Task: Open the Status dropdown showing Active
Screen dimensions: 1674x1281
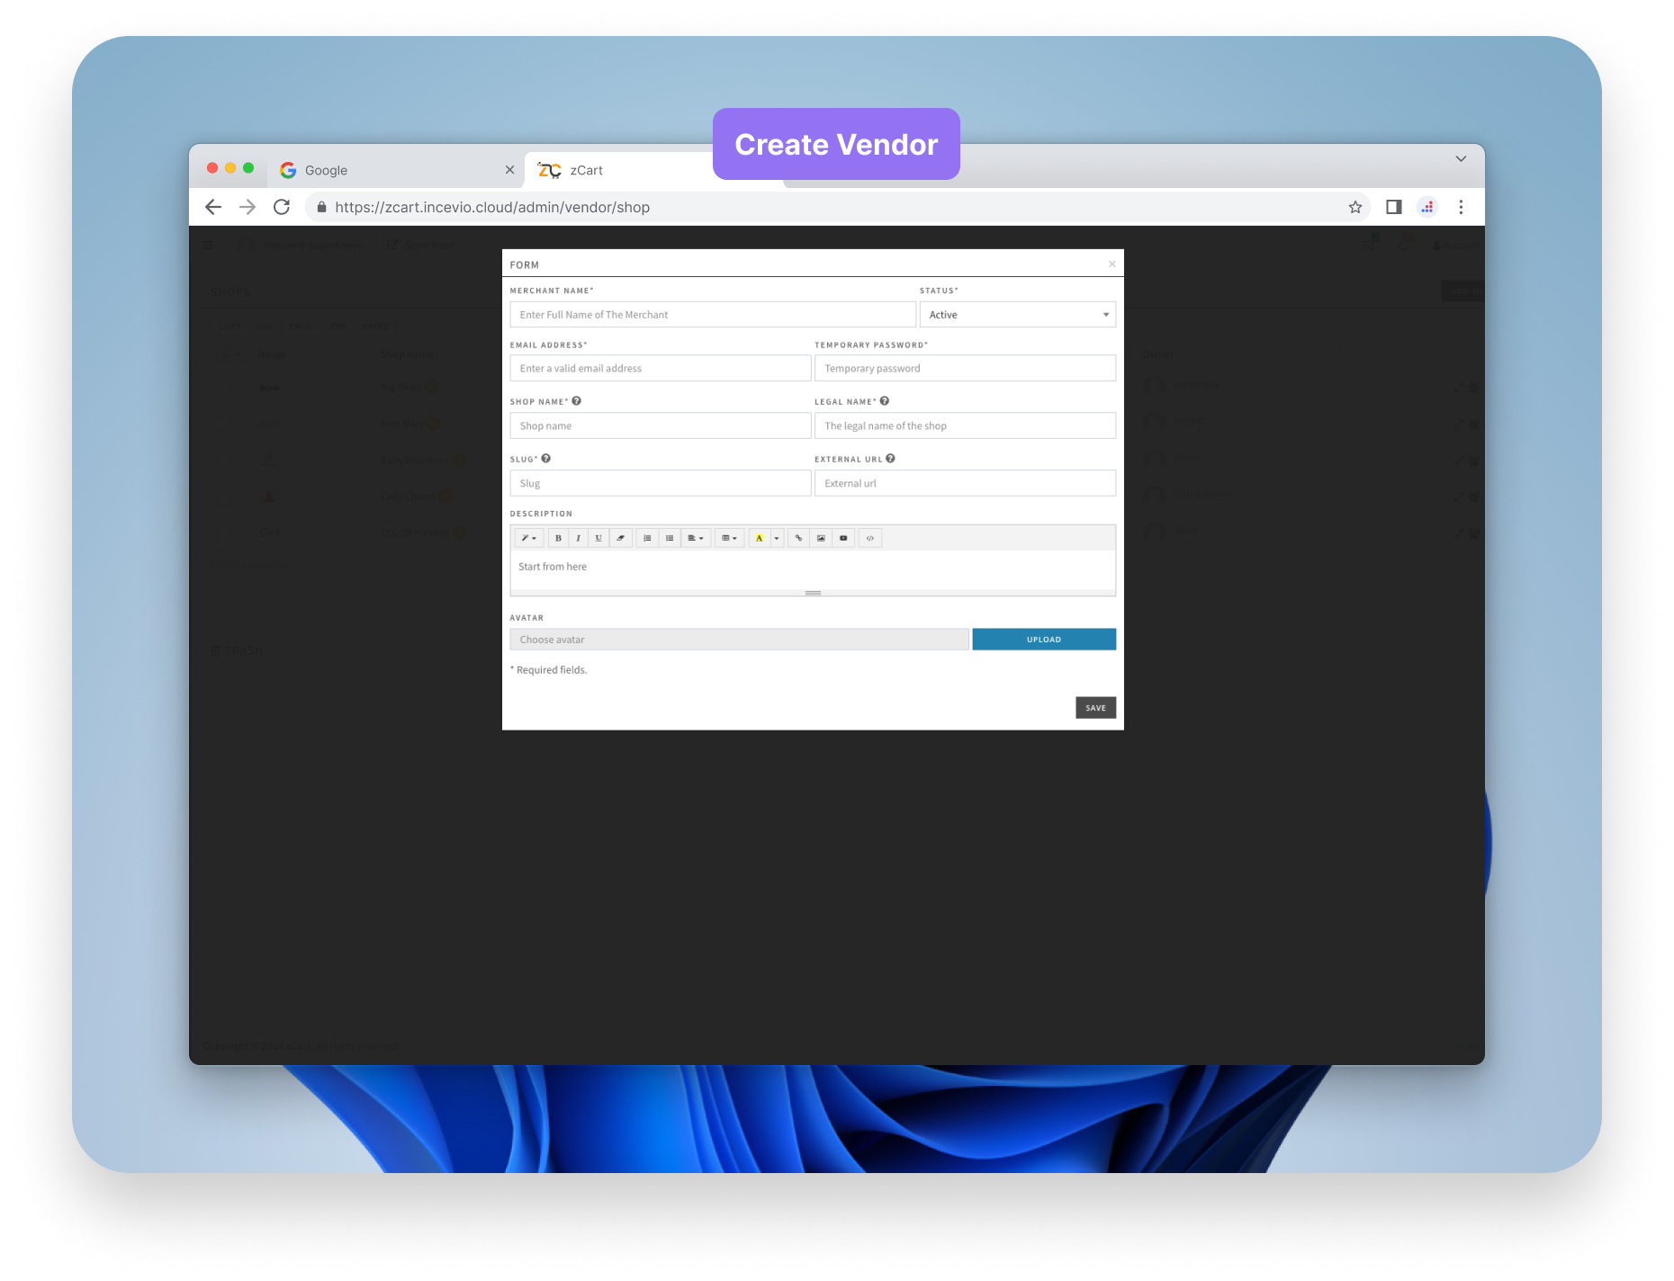Action: coord(1017,315)
